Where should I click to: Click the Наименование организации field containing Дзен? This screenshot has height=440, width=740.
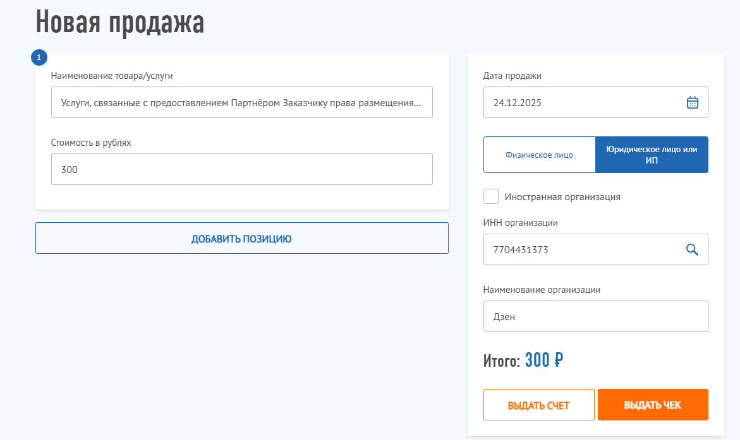[595, 316]
